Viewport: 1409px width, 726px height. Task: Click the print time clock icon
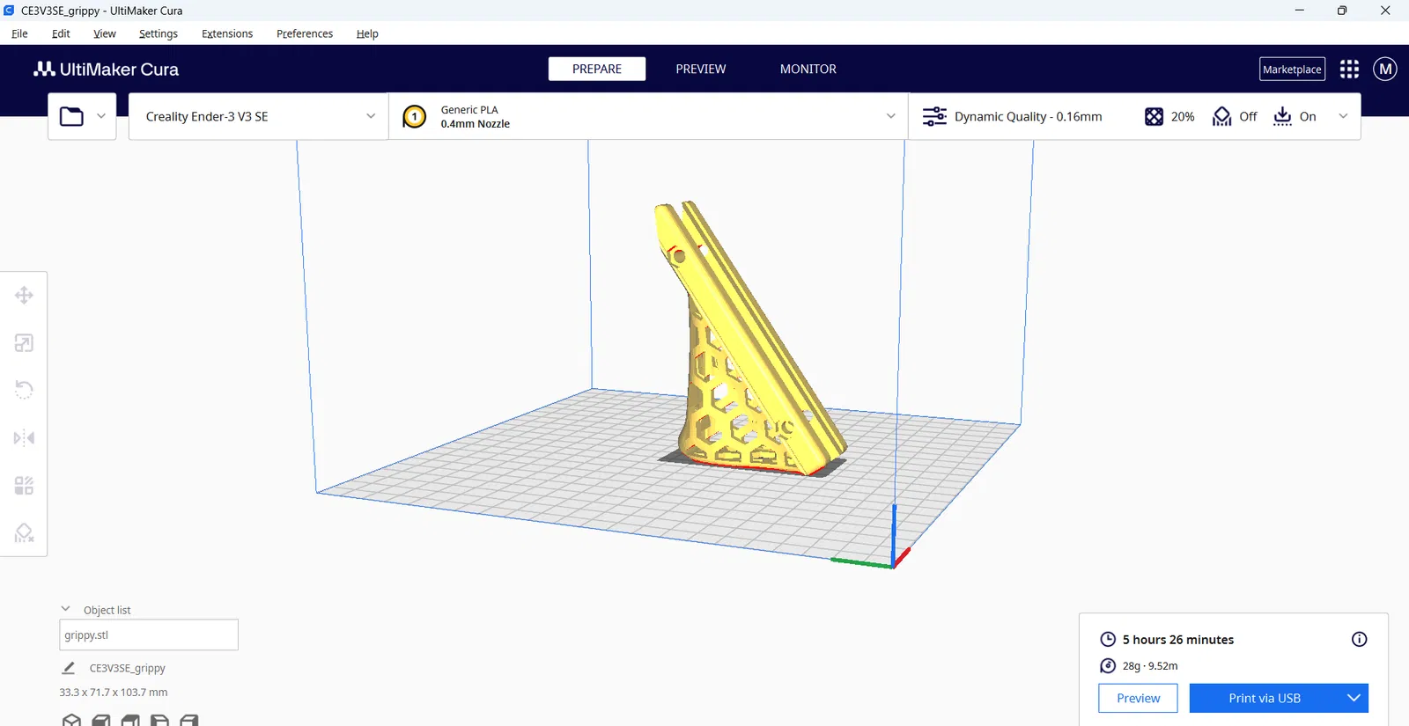point(1108,640)
